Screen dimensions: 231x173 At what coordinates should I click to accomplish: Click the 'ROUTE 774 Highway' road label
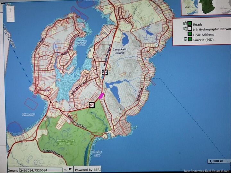coord(107,55)
